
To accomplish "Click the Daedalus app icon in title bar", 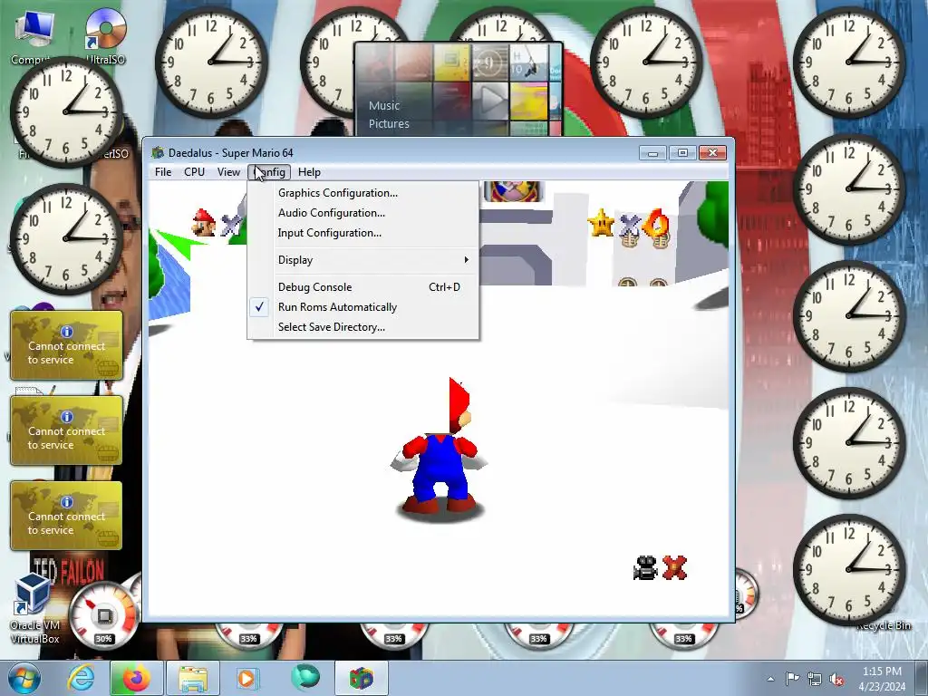I will point(158,153).
